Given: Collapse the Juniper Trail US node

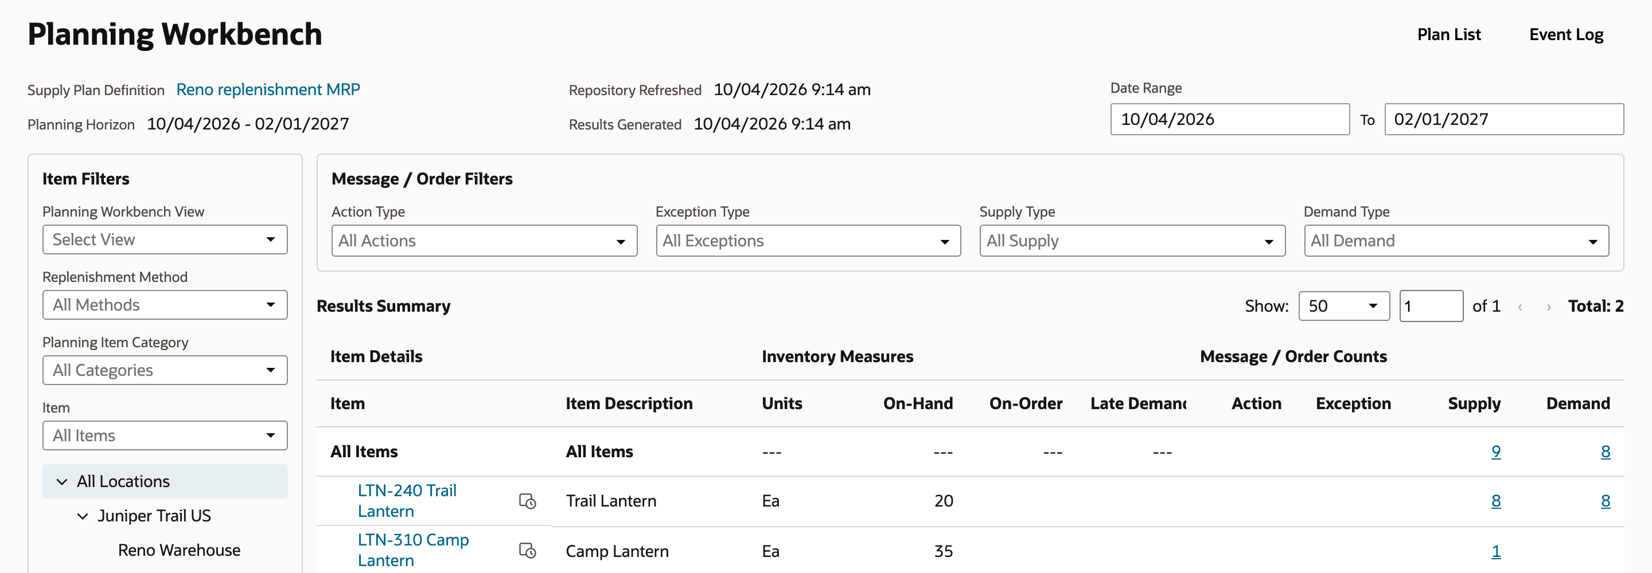Looking at the screenshot, I should pyautogui.click(x=83, y=517).
